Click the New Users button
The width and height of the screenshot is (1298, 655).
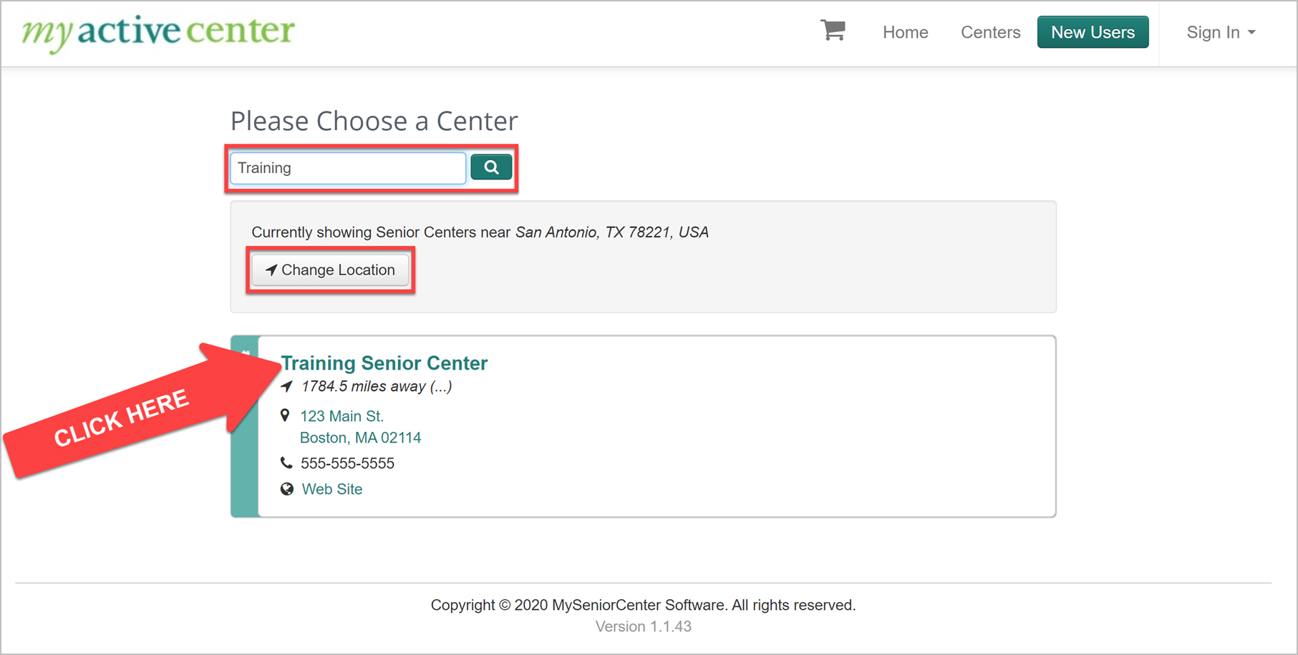point(1093,32)
